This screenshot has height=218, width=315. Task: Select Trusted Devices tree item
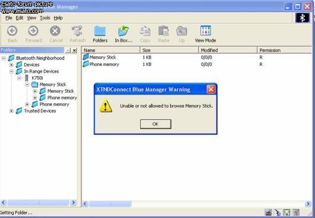tap(40, 111)
